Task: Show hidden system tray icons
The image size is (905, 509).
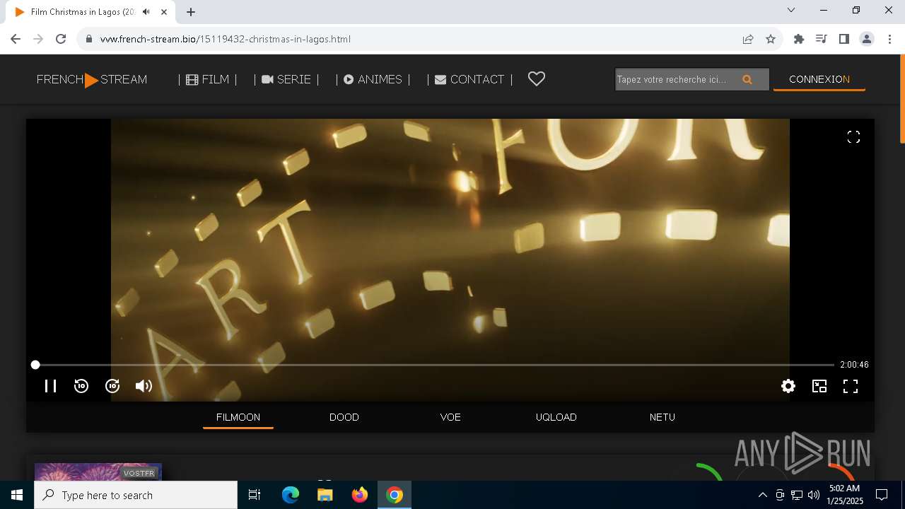Action: pos(763,495)
